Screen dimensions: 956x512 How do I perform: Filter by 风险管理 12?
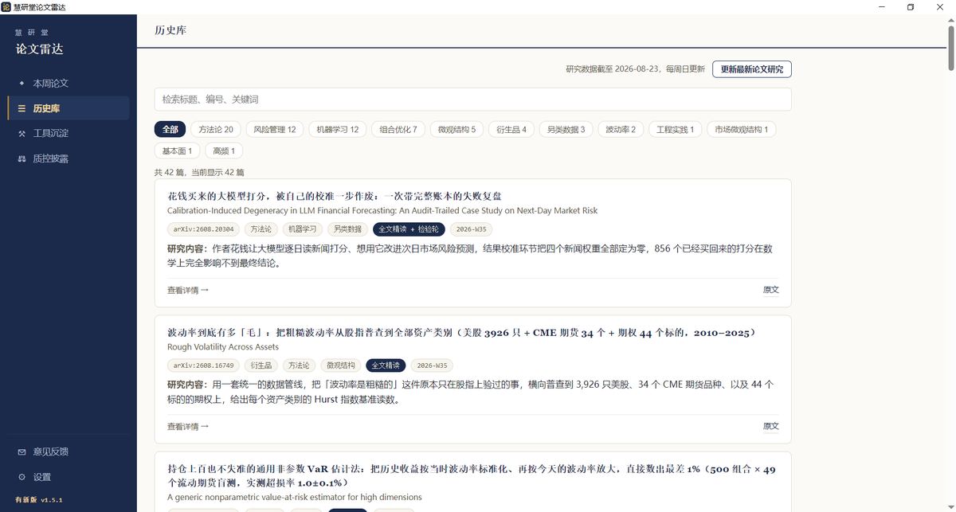click(275, 129)
